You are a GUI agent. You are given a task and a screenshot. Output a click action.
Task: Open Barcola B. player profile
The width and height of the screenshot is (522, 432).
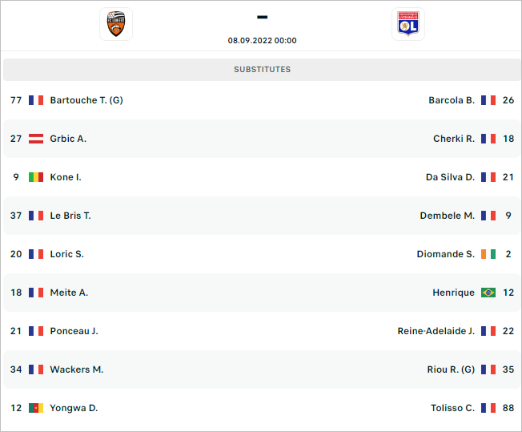pyautogui.click(x=452, y=100)
